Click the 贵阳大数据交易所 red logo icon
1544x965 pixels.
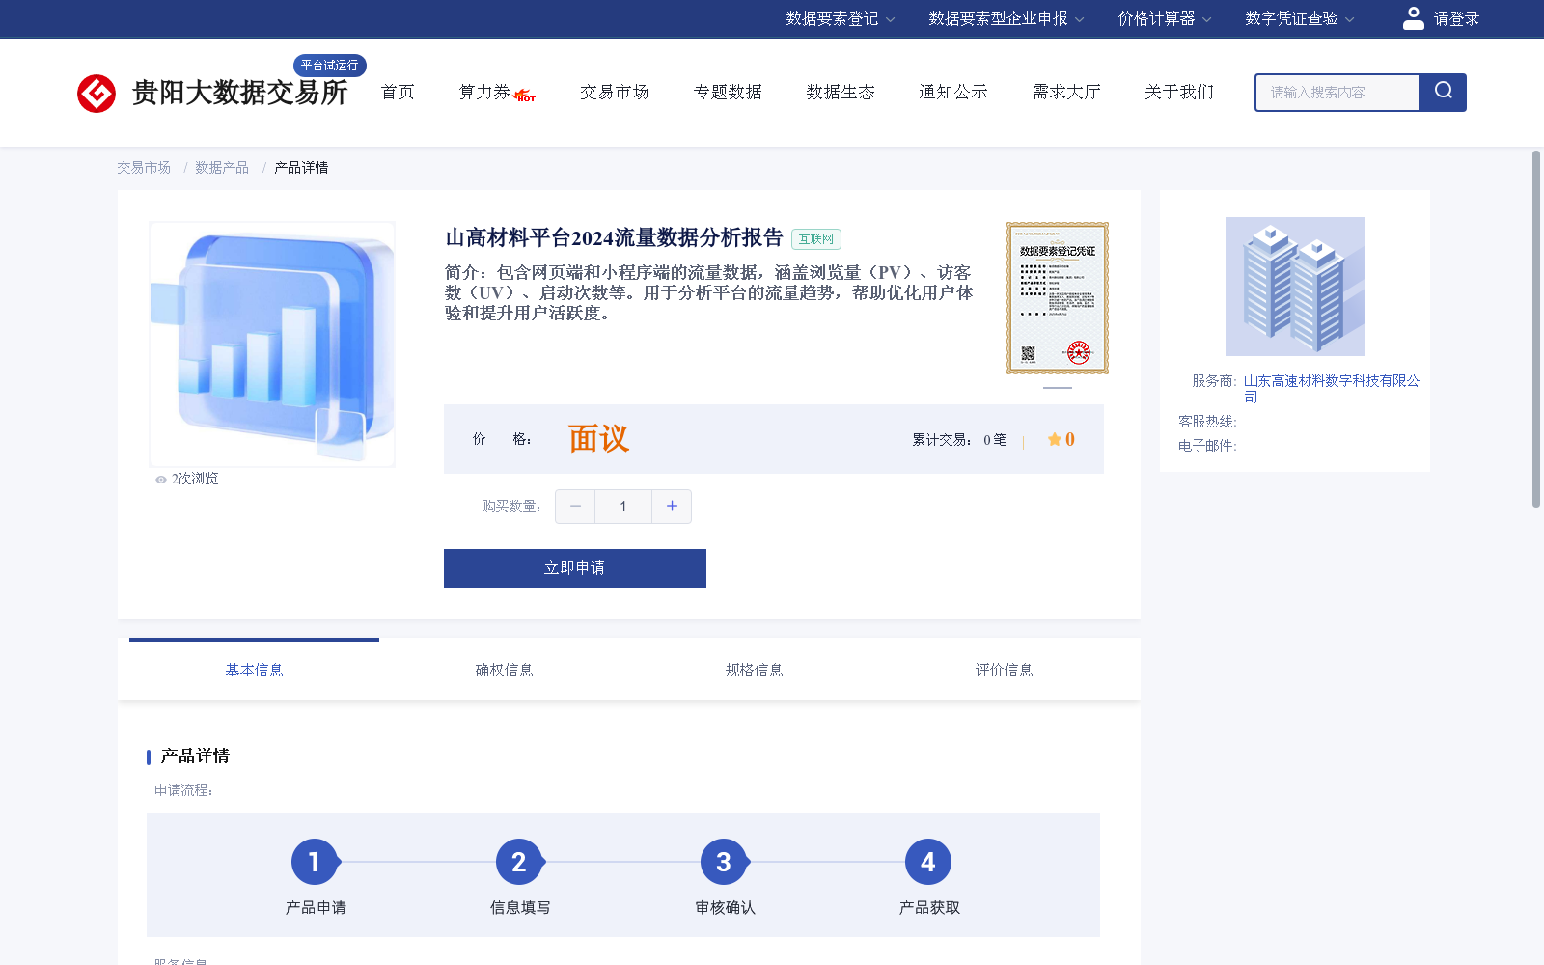click(x=96, y=94)
